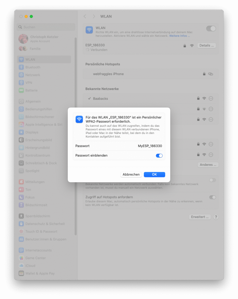Open more options for Baabacks network
This screenshot has height=299, width=238.
point(211,98)
